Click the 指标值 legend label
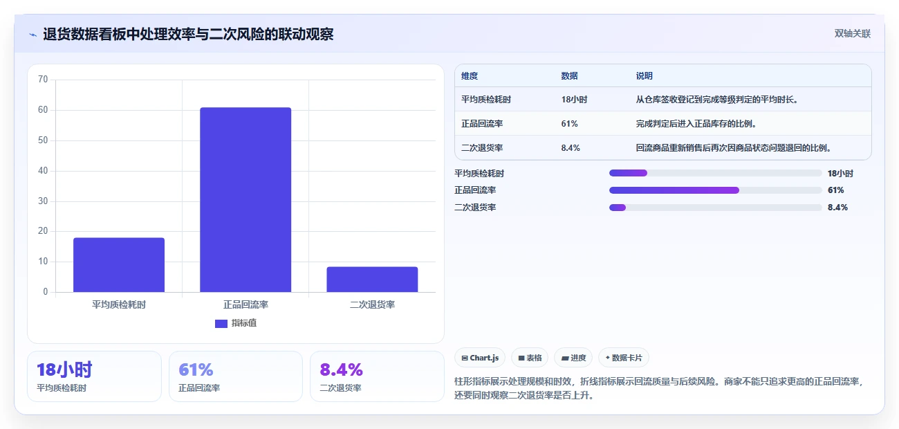Image resolution: width=899 pixels, height=429 pixels. [x=244, y=323]
